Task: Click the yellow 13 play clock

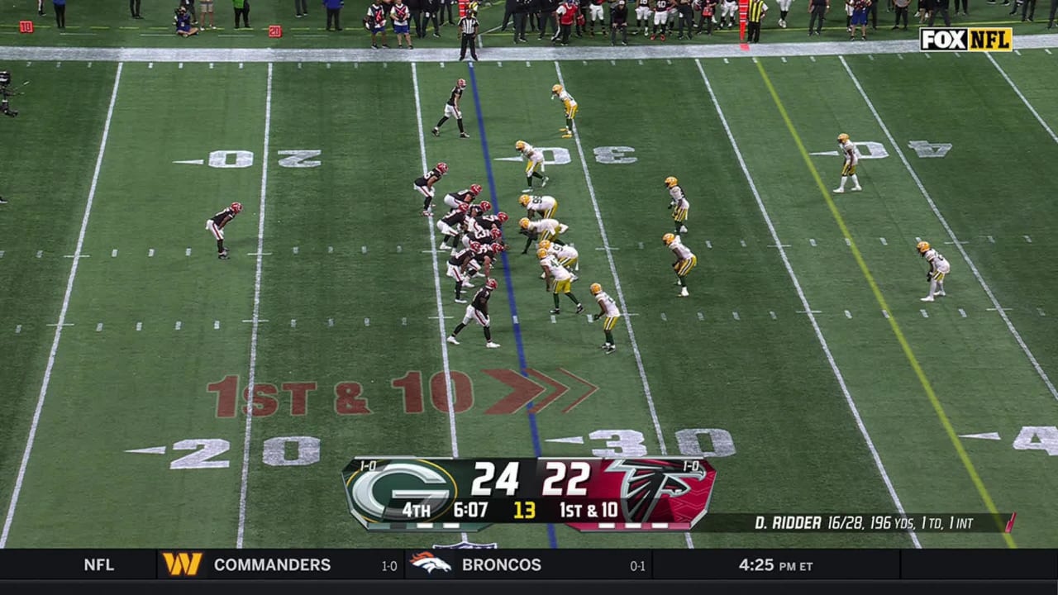Action: coord(524,511)
